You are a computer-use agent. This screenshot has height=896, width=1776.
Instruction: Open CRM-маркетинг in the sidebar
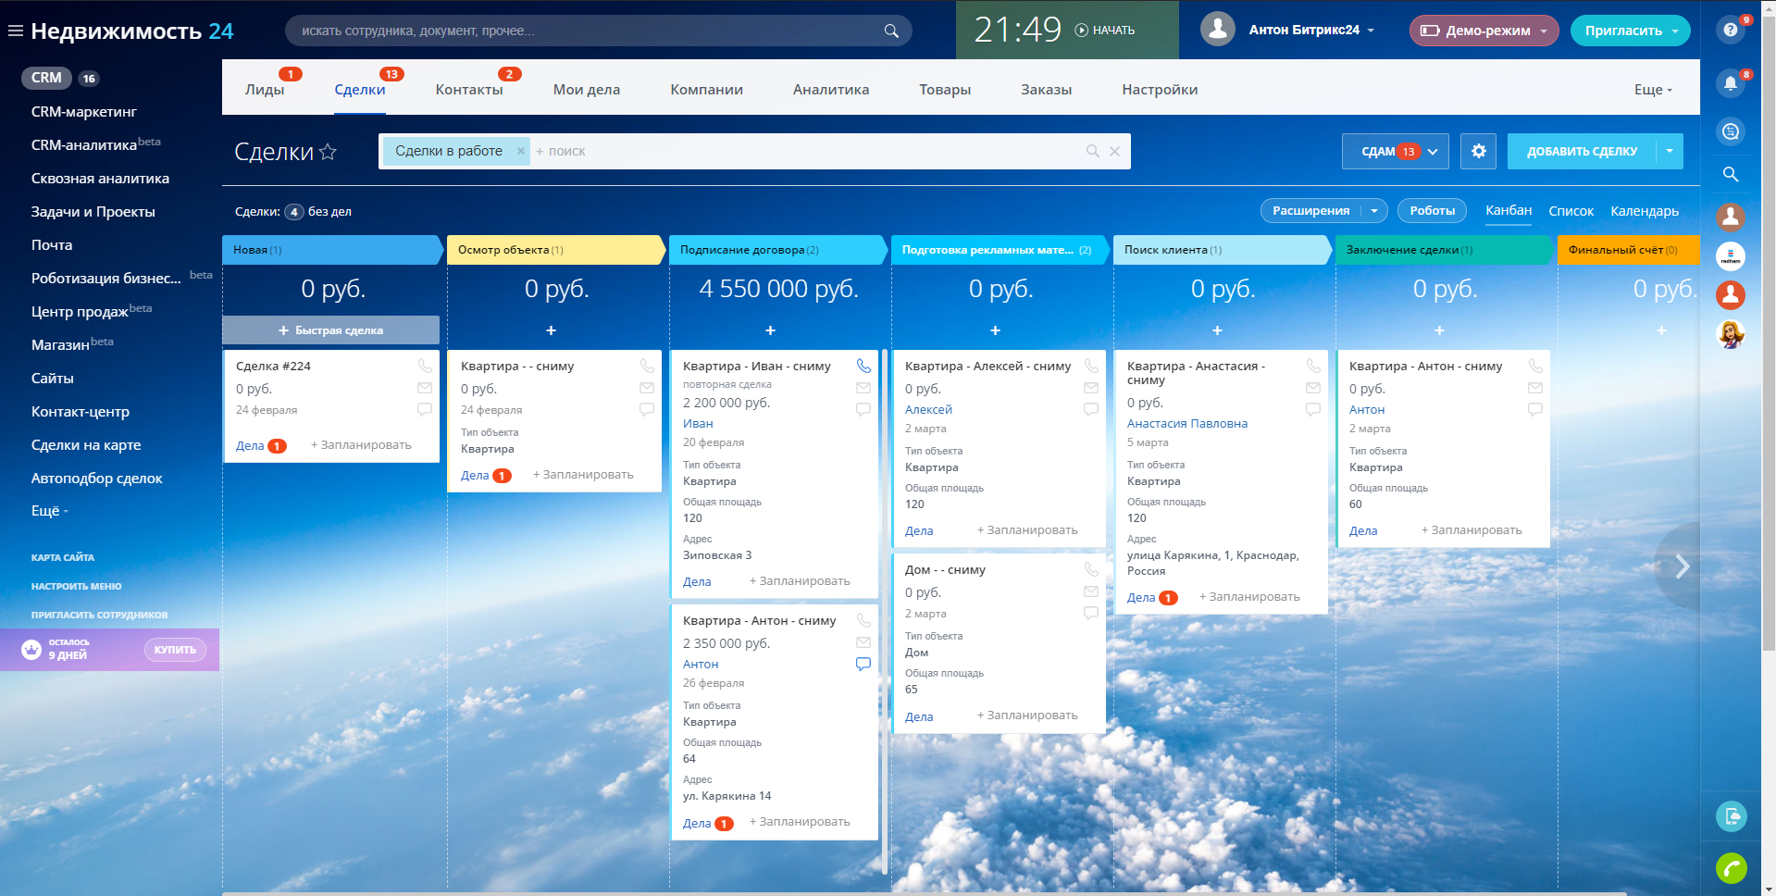coord(84,112)
